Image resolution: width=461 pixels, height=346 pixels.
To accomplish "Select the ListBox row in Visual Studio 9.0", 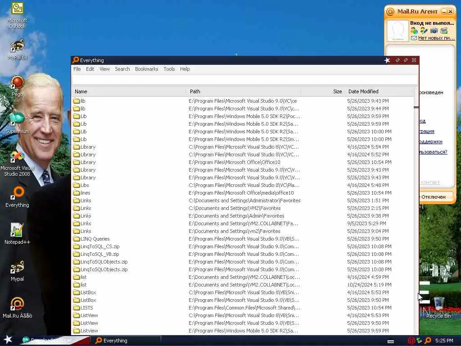I will (x=88, y=300).
